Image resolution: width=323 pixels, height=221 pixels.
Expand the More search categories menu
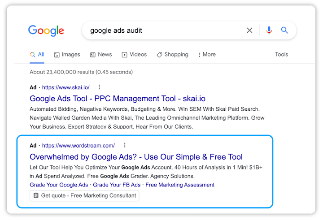(x=206, y=55)
